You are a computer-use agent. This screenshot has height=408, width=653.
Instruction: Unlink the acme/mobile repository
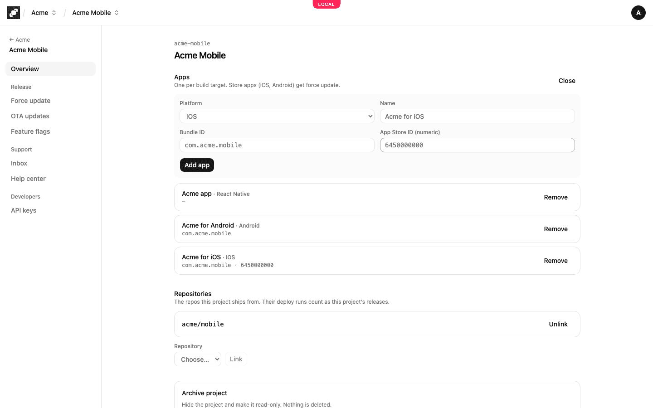pyautogui.click(x=558, y=324)
